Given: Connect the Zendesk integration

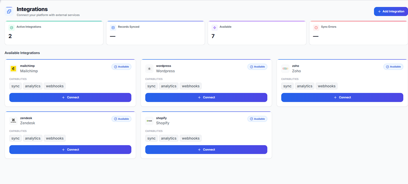Looking at the screenshot, I should pyautogui.click(x=70, y=149).
